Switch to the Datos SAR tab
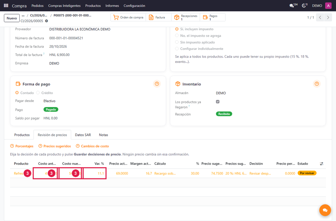The width and height of the screenshot is (336, 221). pyautogui.click(x=83, y=135)
